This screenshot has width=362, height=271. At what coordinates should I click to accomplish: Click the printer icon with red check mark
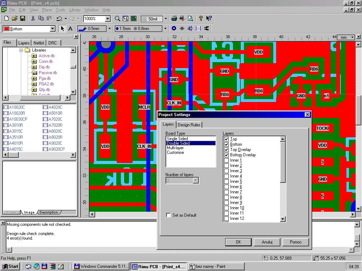point(182,19)
